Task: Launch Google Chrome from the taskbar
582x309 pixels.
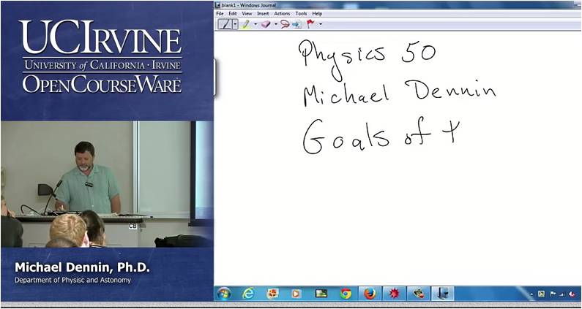Action: coord(346,294)
